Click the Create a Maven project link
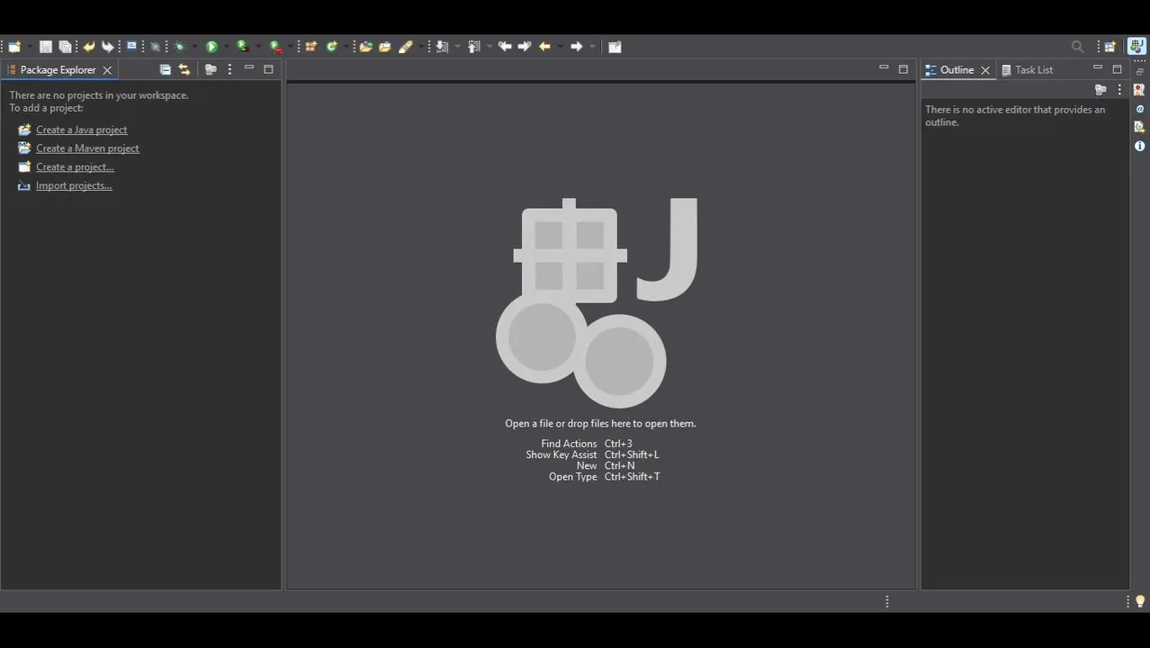This screenshot has width=1150, height=648. [87, 148]
